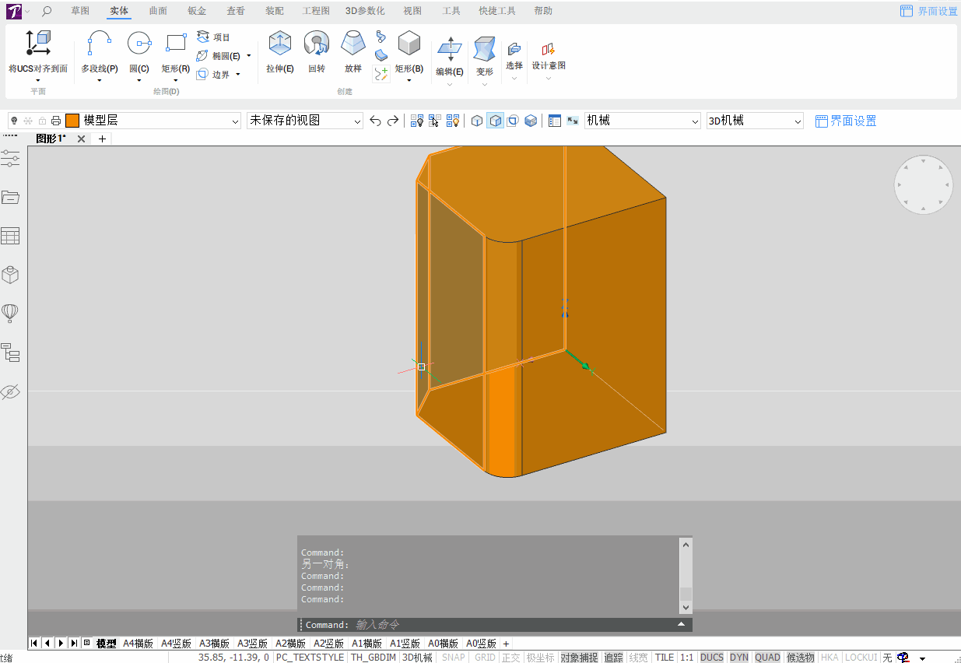This screenshot has height=663, width=961.
Task: Open the 3D cube library panel in sidebar
Action: (10, 275)
